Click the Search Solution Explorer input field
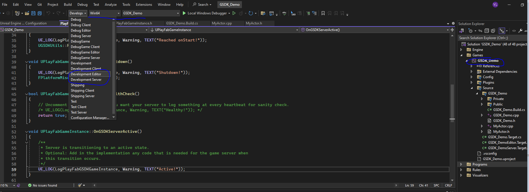Image resolution: width=529 pixels, height=192 pixels. [493, 38]
